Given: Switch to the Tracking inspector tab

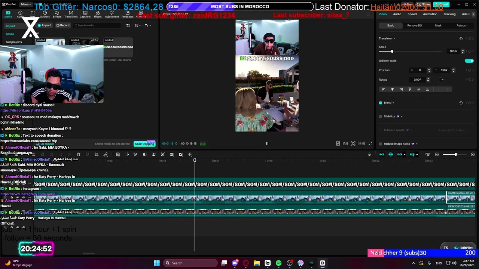Looking at the screenshot, I should [449, 14].
